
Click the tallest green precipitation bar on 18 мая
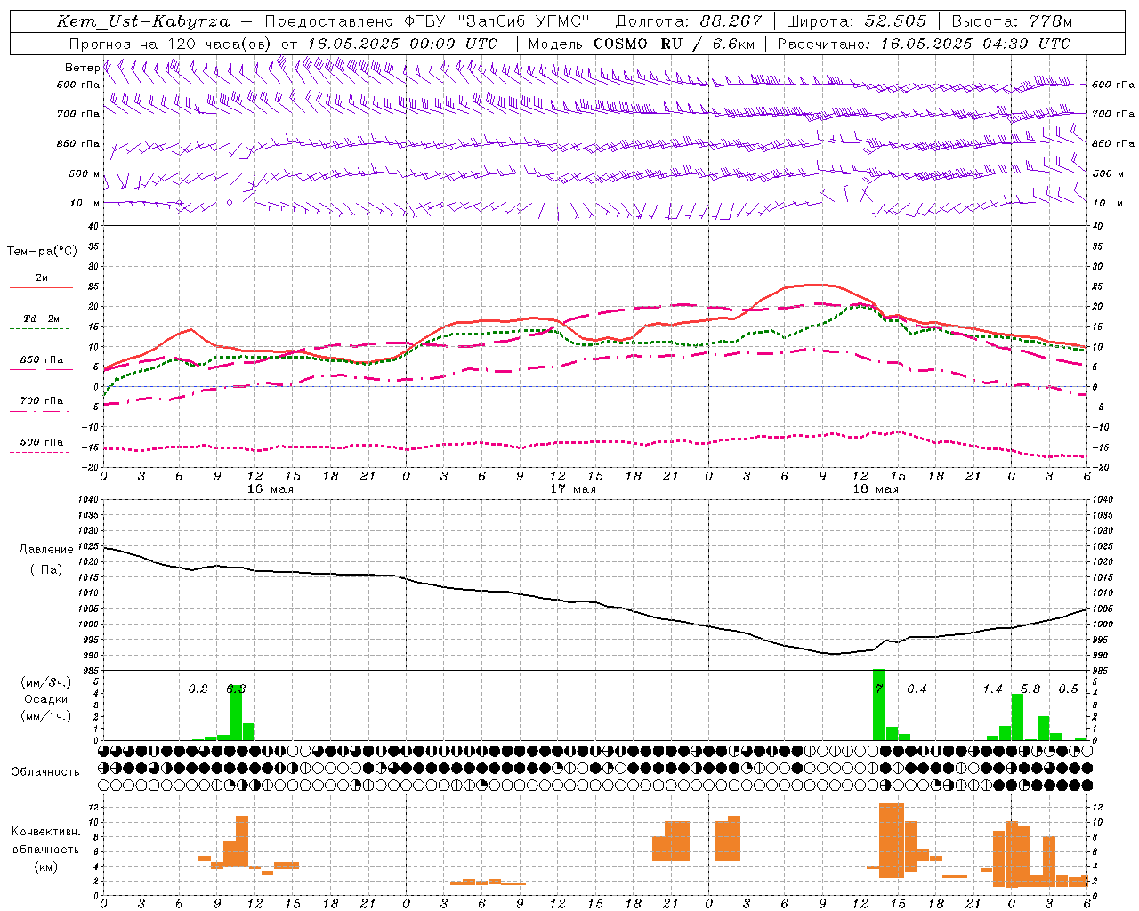[878, 705]
